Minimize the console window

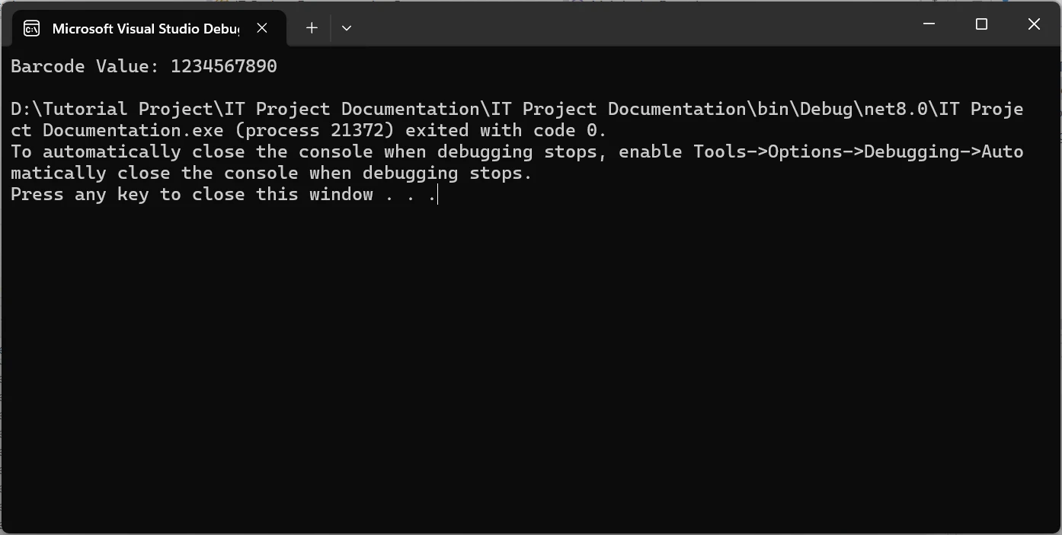[929, 24]
